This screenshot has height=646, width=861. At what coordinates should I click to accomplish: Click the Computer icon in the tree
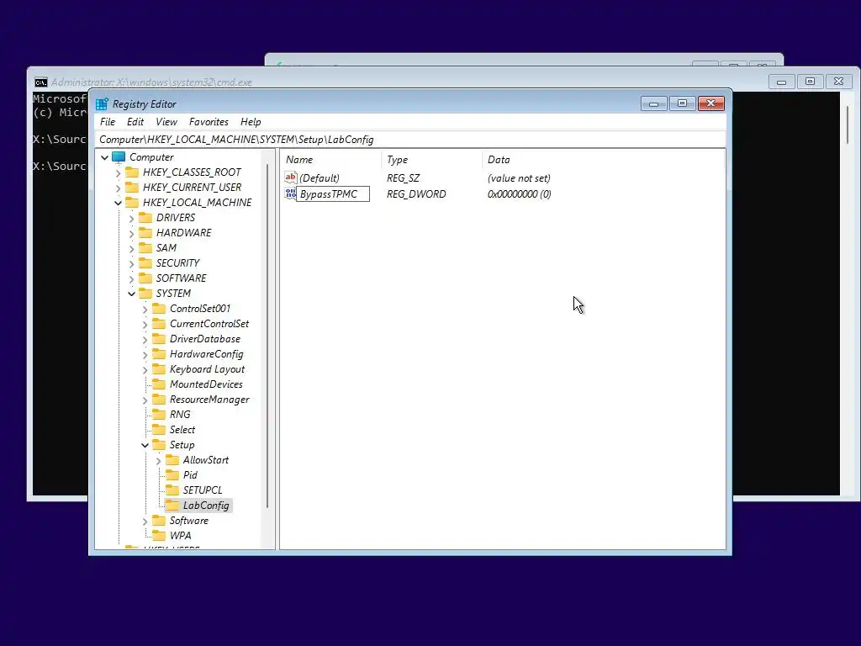point(119,157)
